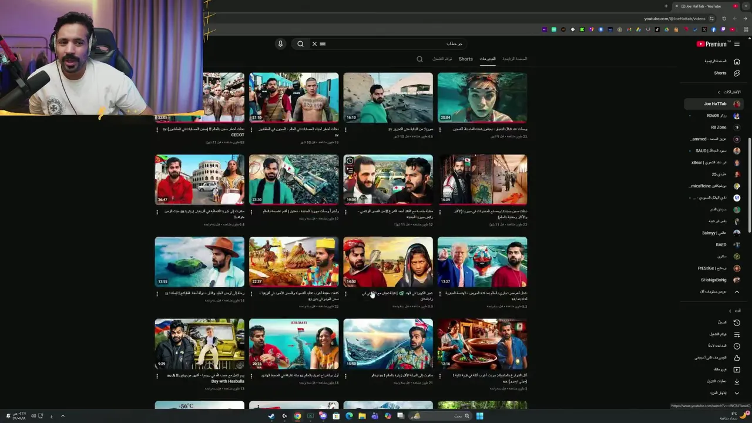Click the Facebook bookmark icon
The width and height of the screenshot is (752, 423).
coord(714,29)
